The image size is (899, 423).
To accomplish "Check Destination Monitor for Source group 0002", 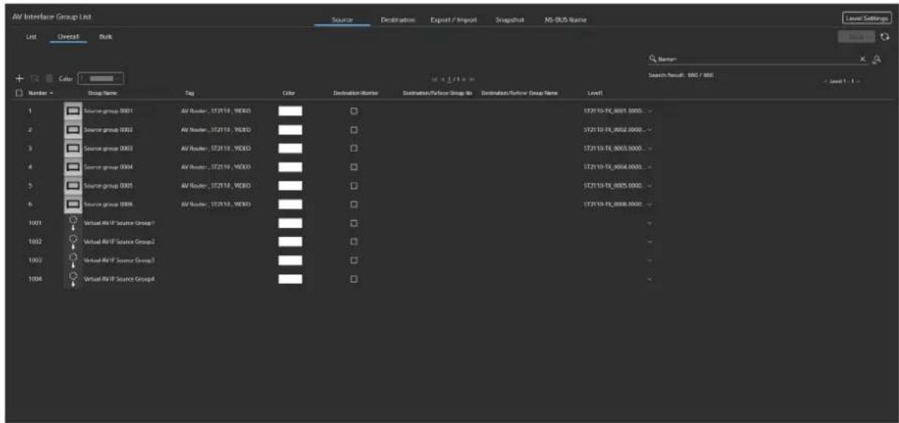I will [x=354, y=130].
